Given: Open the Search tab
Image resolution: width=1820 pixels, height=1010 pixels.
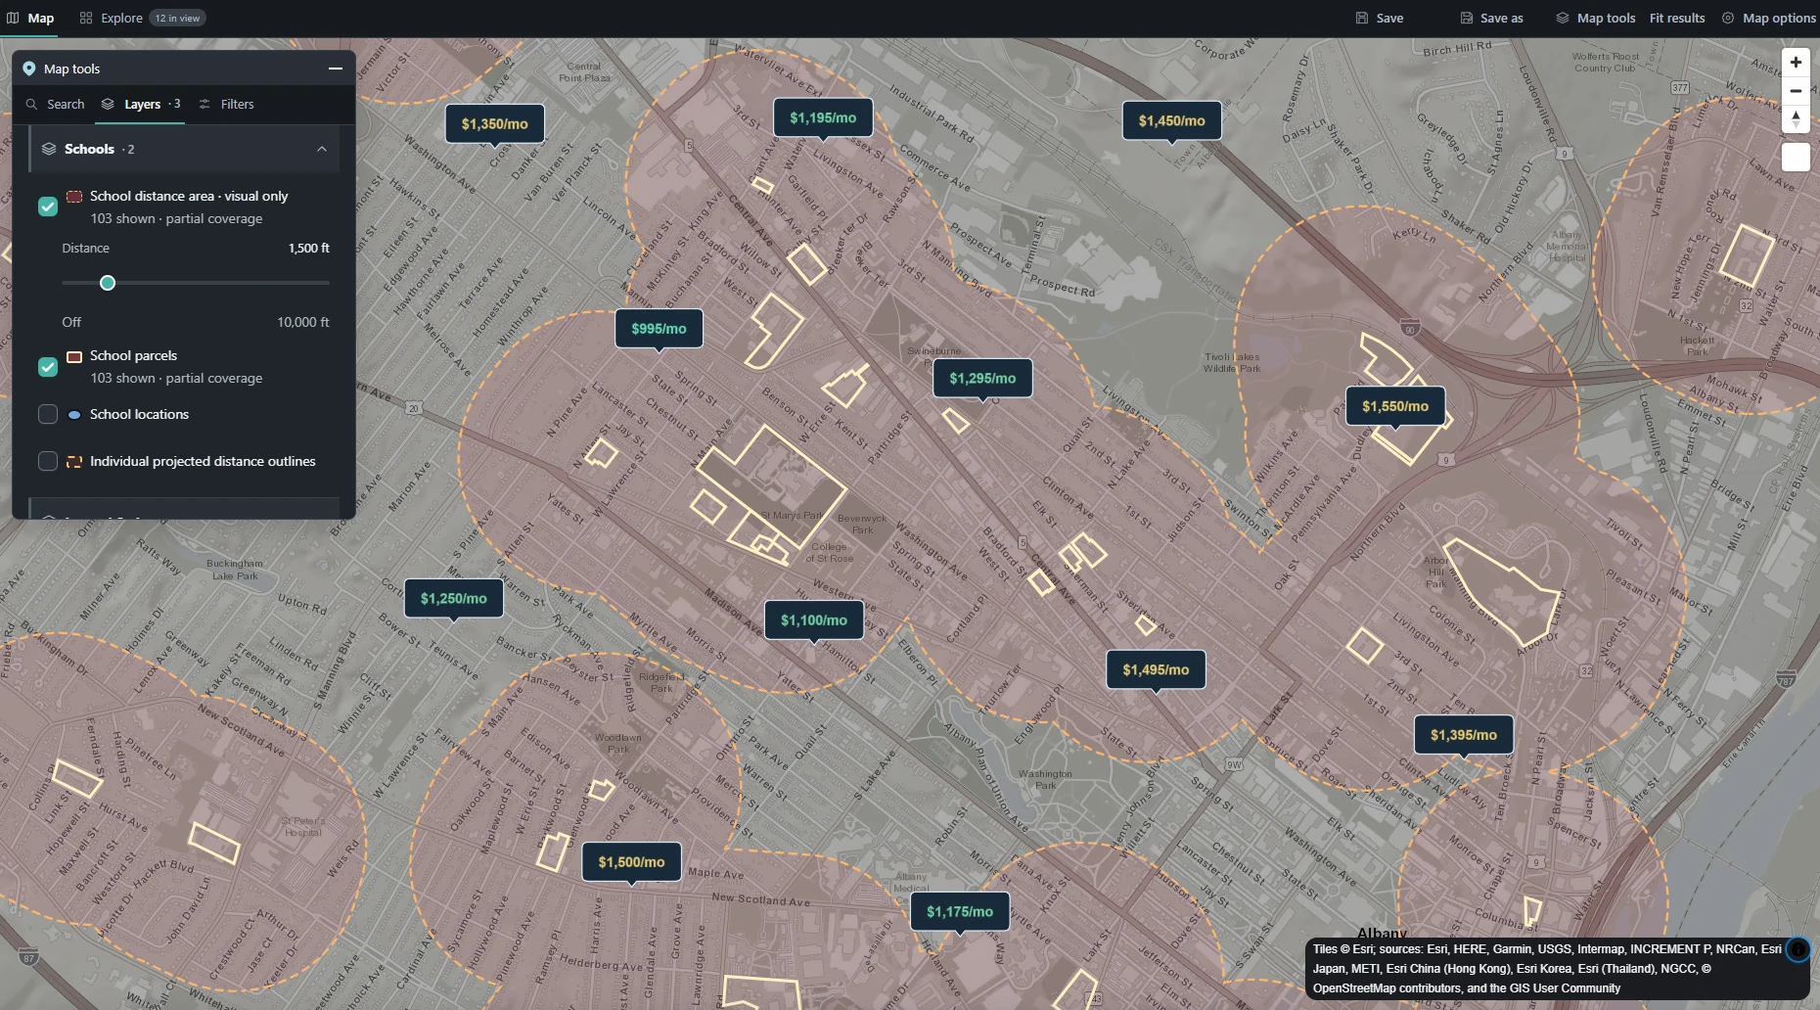Looking at the screenshot, I should pos(56,104).
